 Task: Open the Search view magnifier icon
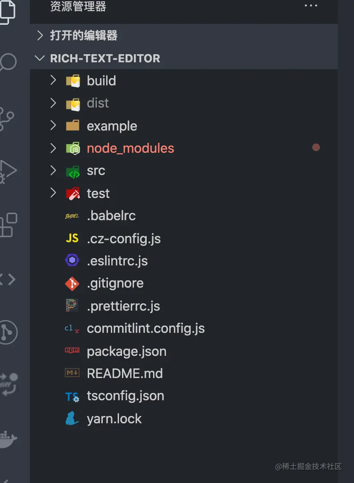[x=7, y=62]
